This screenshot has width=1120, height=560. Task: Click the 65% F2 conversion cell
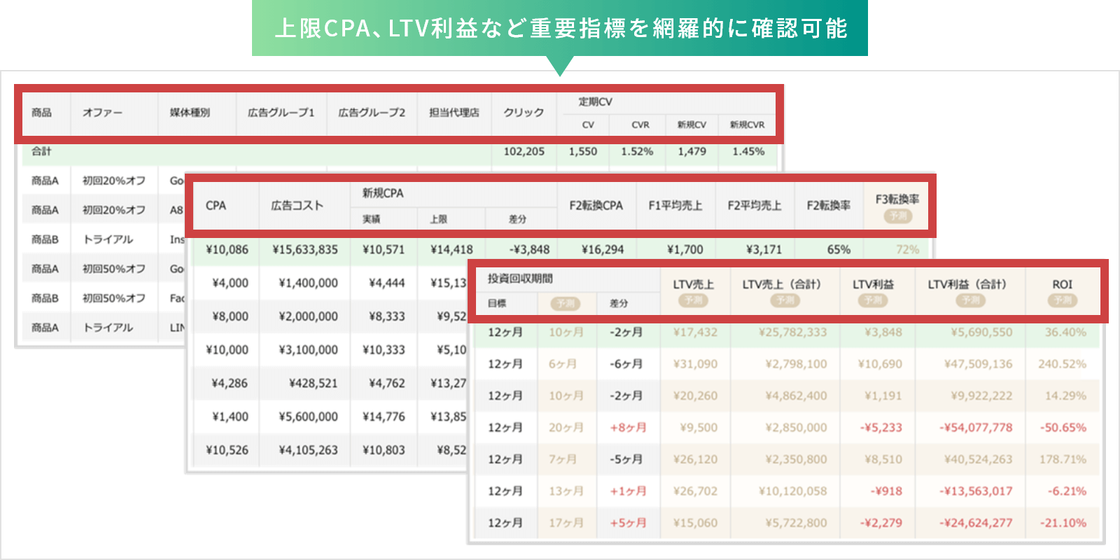(839, 250)
